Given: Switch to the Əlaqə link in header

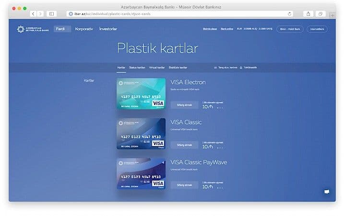Looking at the screenshot, I should (210, 29).
